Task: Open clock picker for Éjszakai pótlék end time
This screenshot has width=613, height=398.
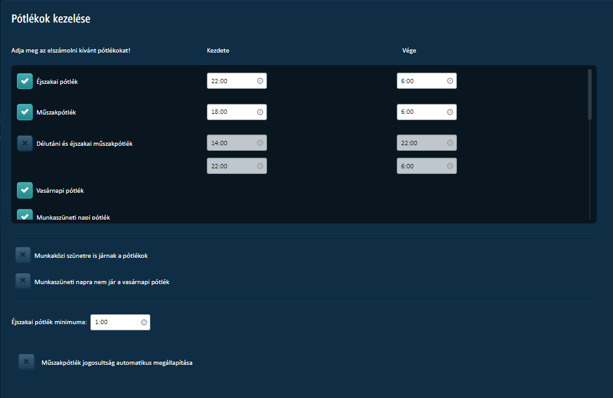Action: point(450,81)
